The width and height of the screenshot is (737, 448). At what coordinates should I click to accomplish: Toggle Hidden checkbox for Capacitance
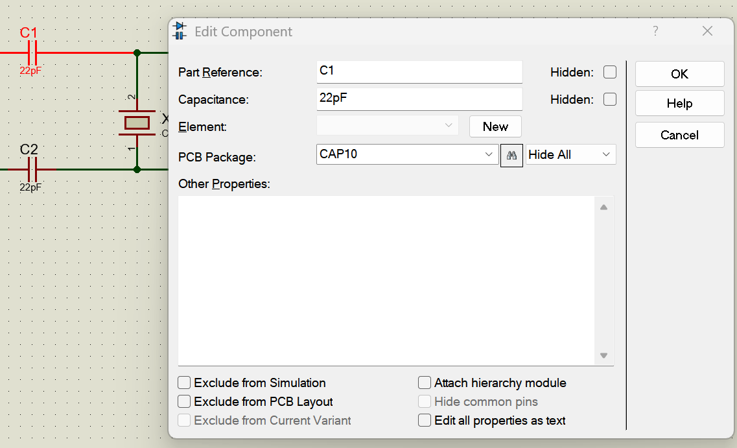(610, 99)
